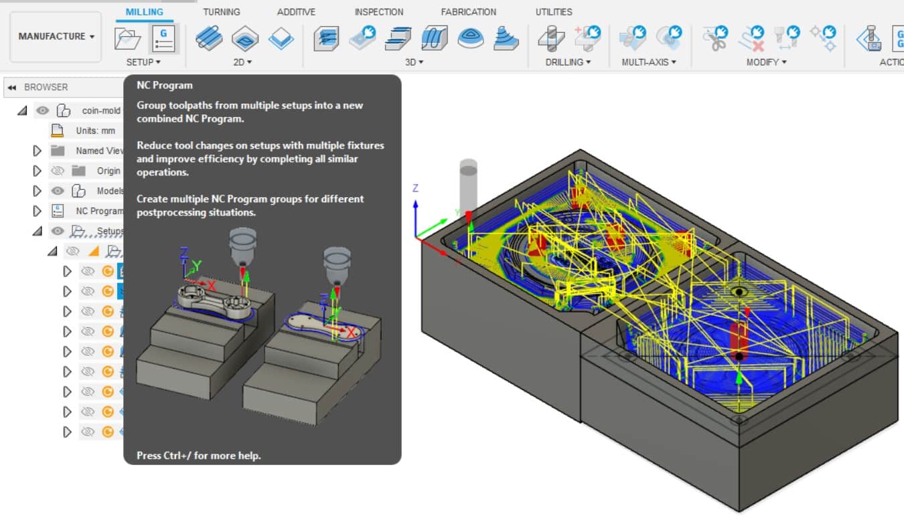904x522 pixels.
Task: Select the 3D Parallel toolpath icon
Action: point(435,38)
